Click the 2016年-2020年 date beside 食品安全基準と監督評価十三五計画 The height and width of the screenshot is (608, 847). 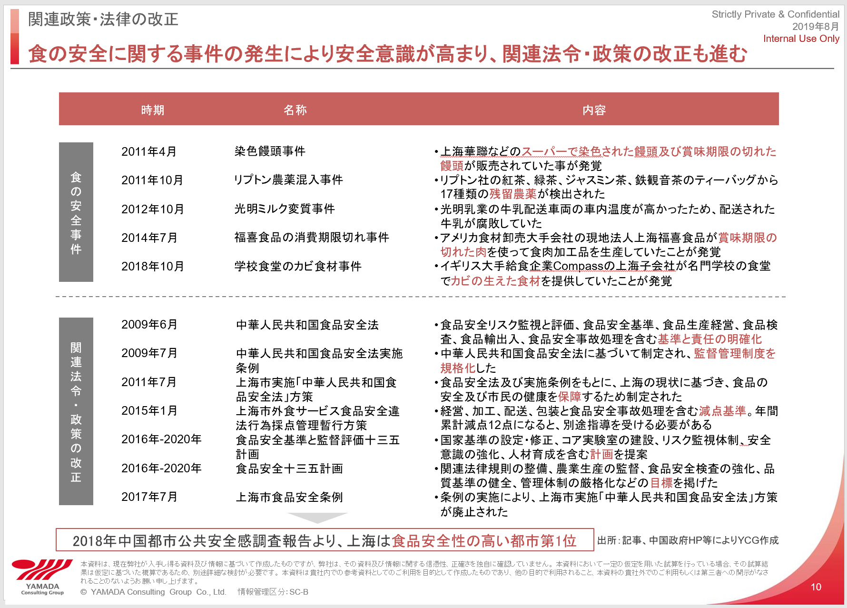(161, 439)
